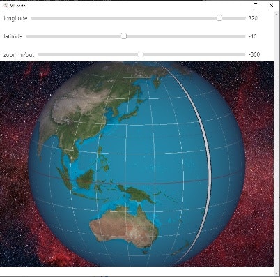Click the longitude slider handle
This screenshot has height=277, width=280.
pos(219,18)
